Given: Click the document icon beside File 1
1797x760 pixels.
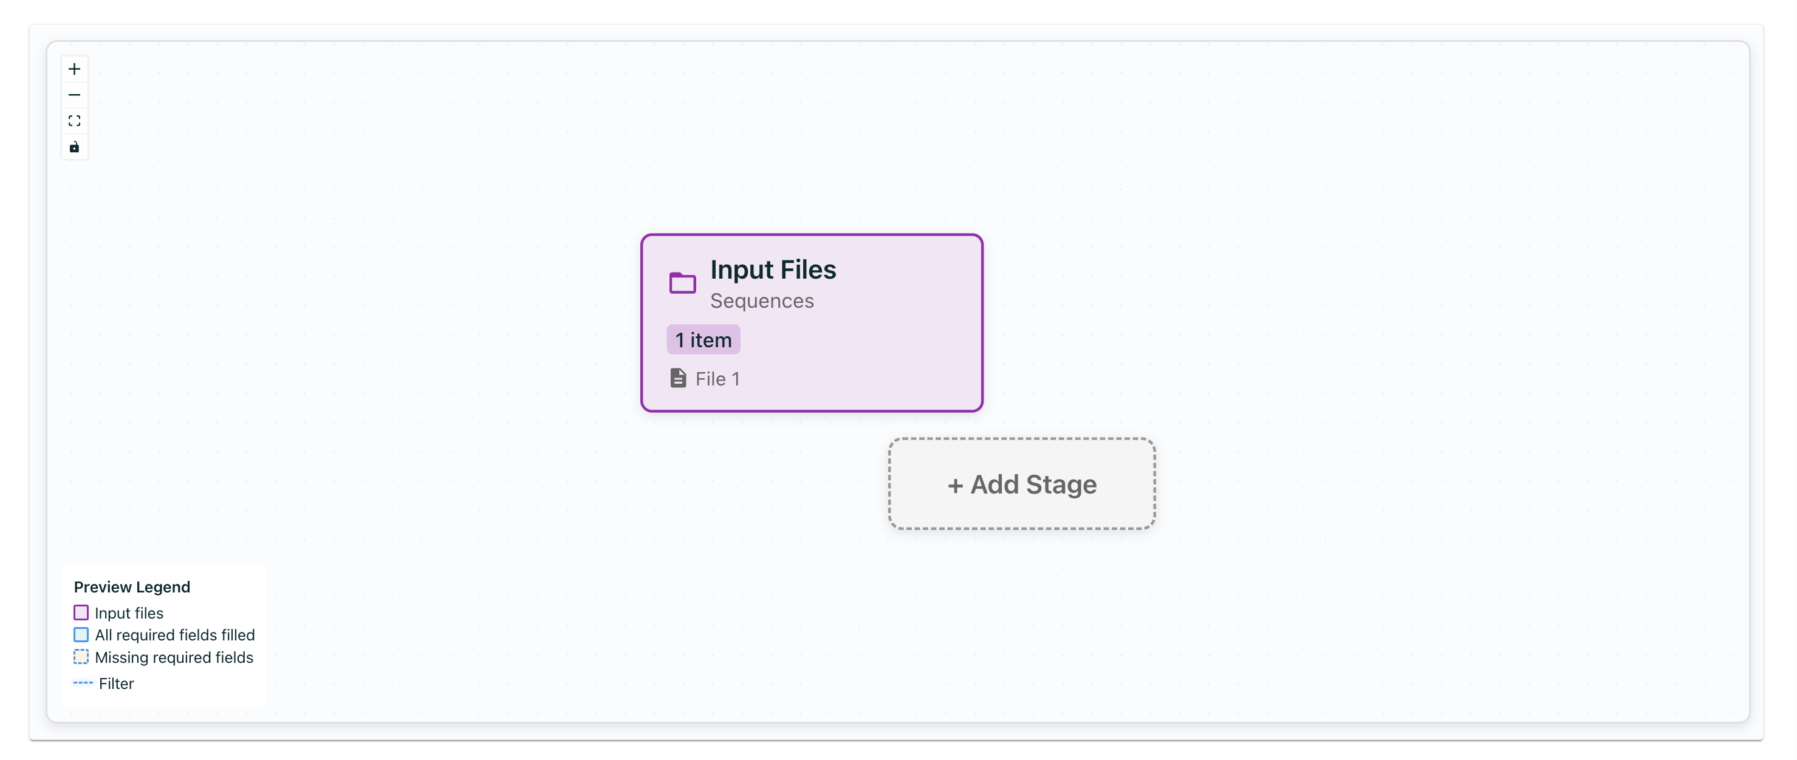Looking at the screenshot, I should (x=677, y=377).
